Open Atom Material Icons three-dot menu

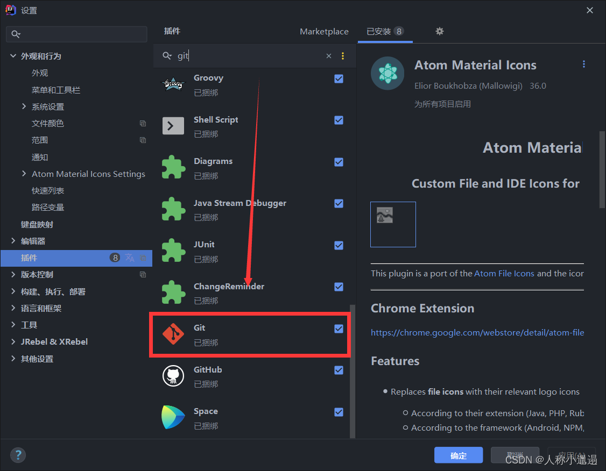583,65
